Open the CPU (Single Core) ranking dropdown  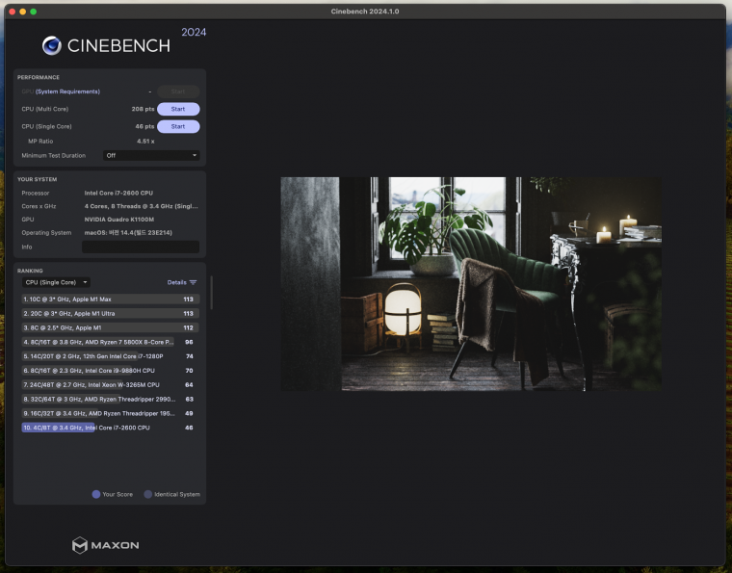coord(56,282)
